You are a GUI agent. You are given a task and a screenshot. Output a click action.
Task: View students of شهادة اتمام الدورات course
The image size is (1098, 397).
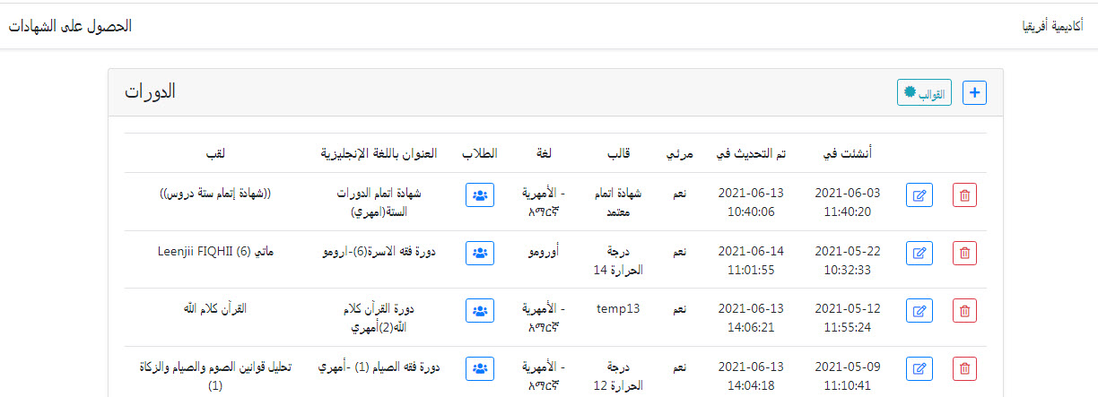480,195
